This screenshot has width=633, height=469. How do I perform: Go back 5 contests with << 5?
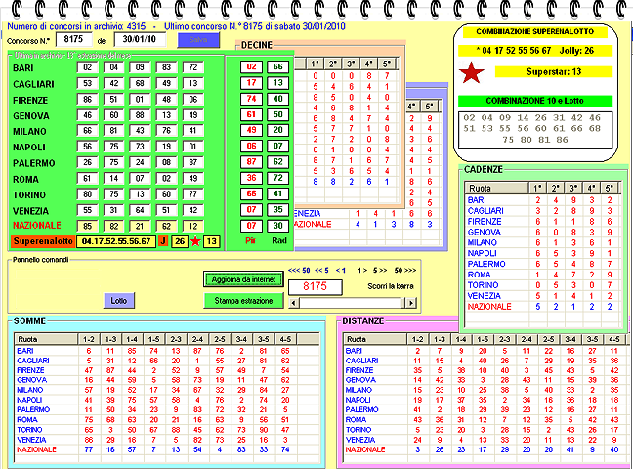[x=321, y=271]
